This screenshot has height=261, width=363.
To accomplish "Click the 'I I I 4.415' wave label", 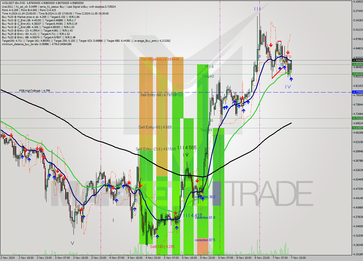I will (193, 216).
